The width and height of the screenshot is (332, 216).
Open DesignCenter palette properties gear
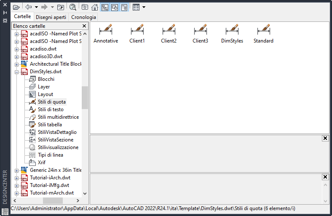click(x=5, y=21)
